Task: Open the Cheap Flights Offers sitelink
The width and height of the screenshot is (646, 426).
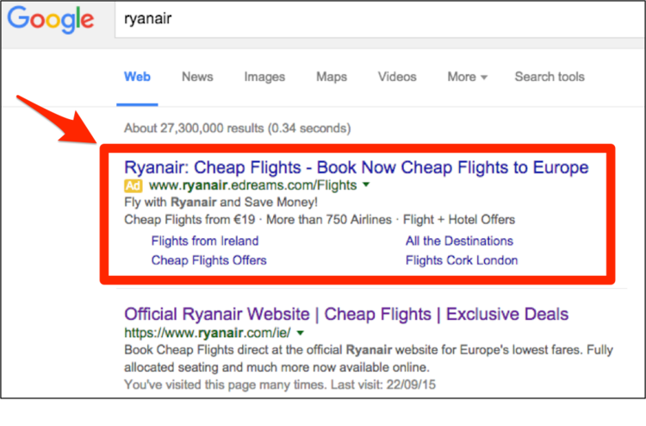Action: pyautogui.click(x=209, y=260)
